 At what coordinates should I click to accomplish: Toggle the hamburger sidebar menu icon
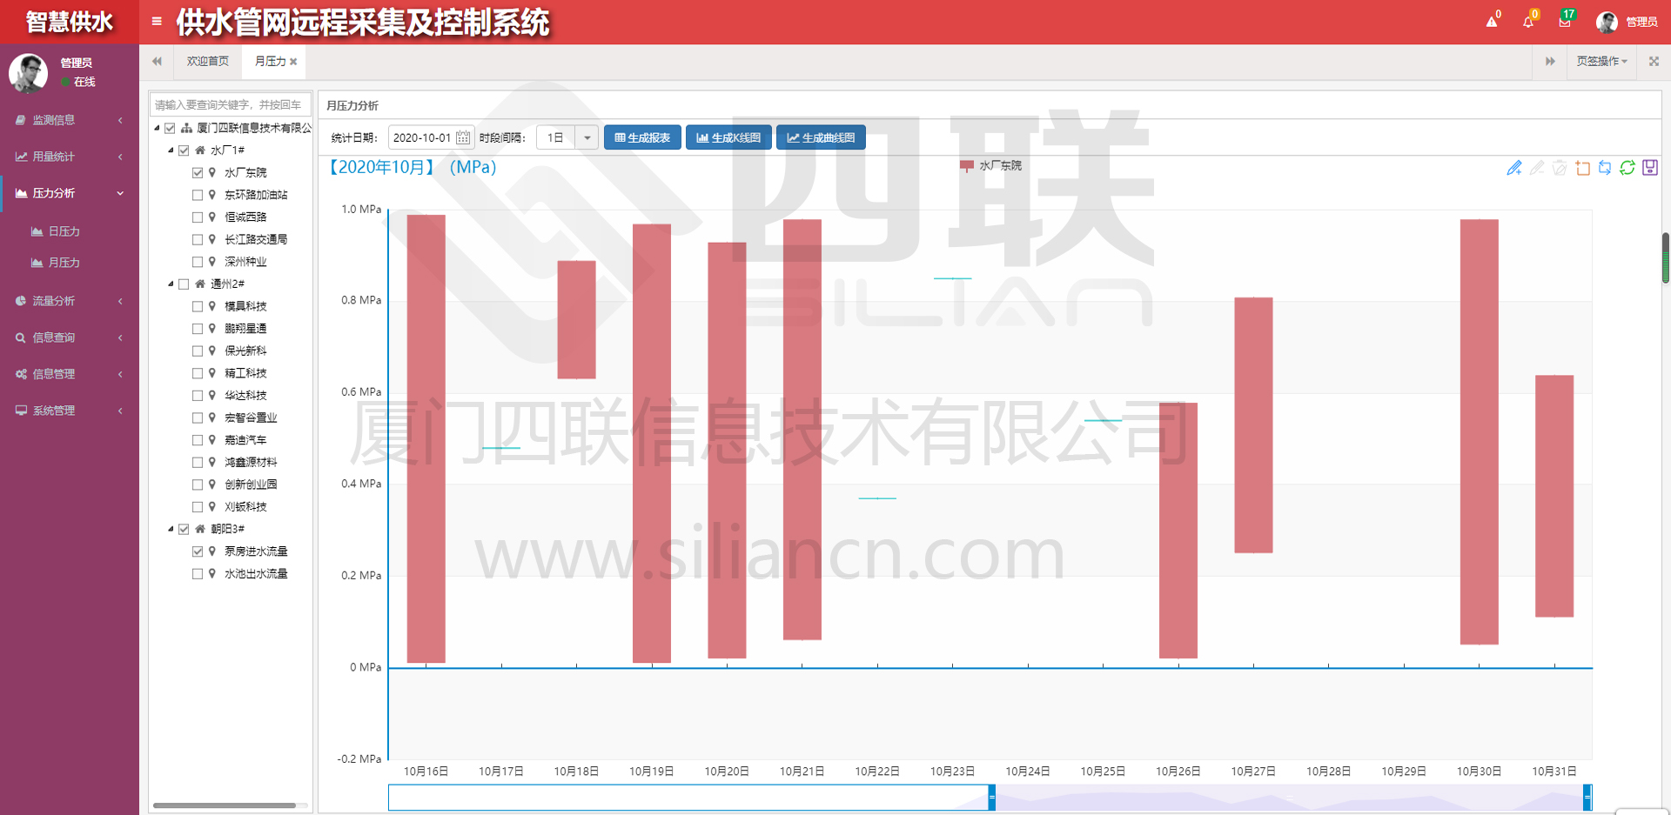(x=157, y=22)
